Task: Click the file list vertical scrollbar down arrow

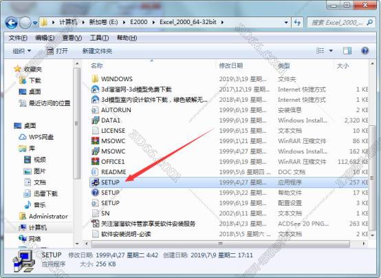Action: click(372, 235)
